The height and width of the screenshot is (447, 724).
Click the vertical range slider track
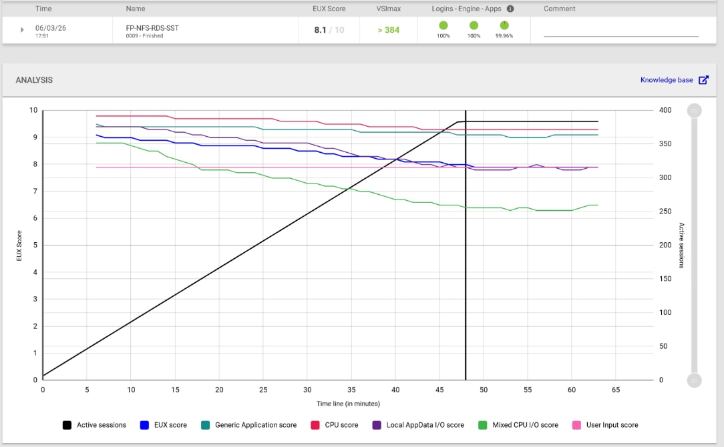pos(694,246)
